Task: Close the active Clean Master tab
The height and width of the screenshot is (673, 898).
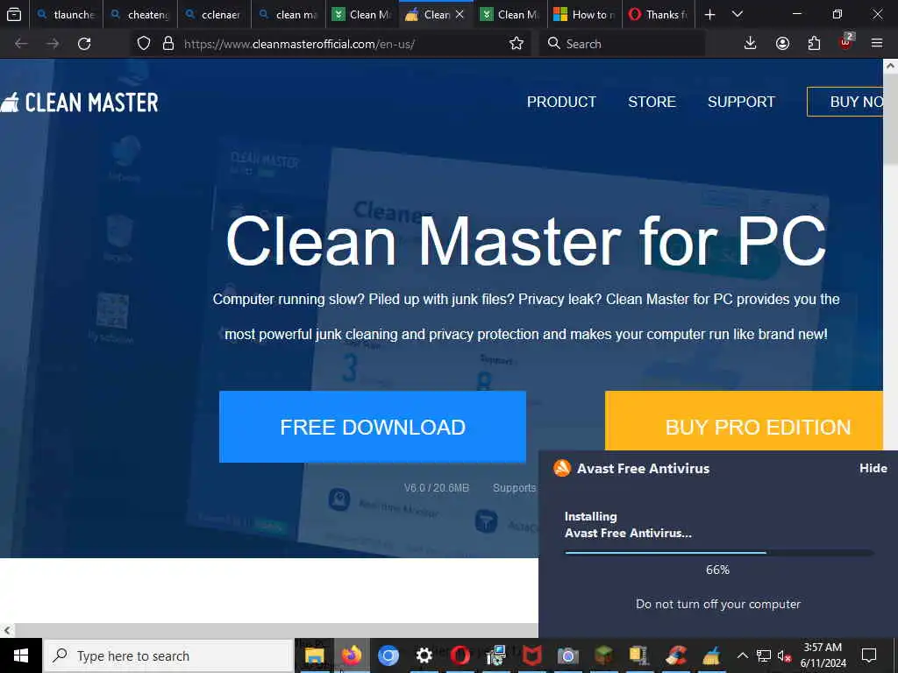Action: coord(460,14)
